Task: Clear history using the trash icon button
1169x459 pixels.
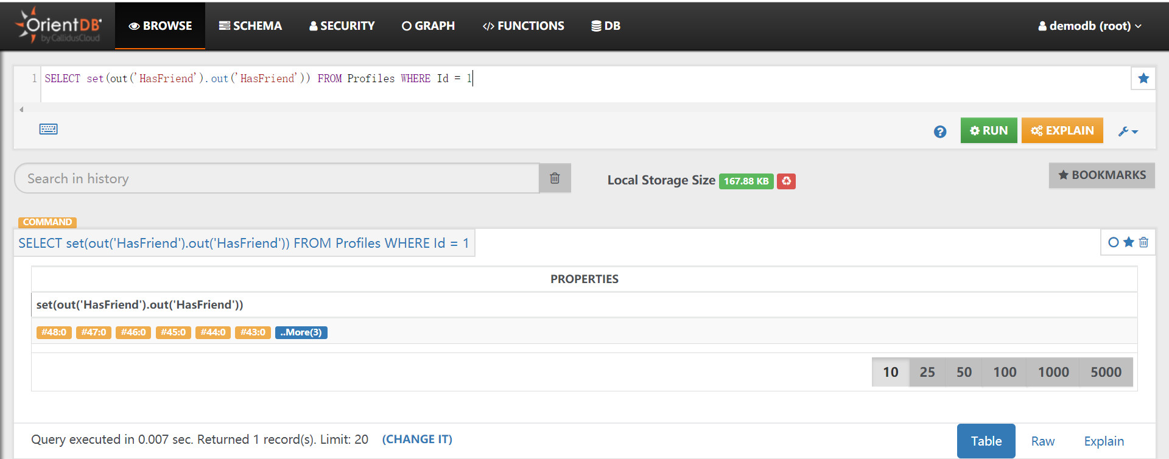Action: [555, 178]
